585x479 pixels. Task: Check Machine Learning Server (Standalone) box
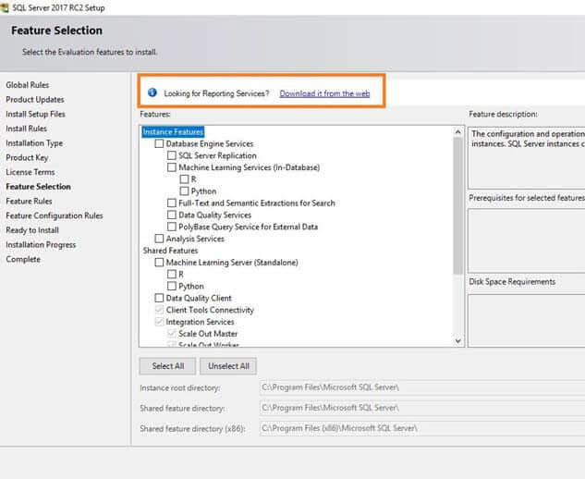[159, 263]
